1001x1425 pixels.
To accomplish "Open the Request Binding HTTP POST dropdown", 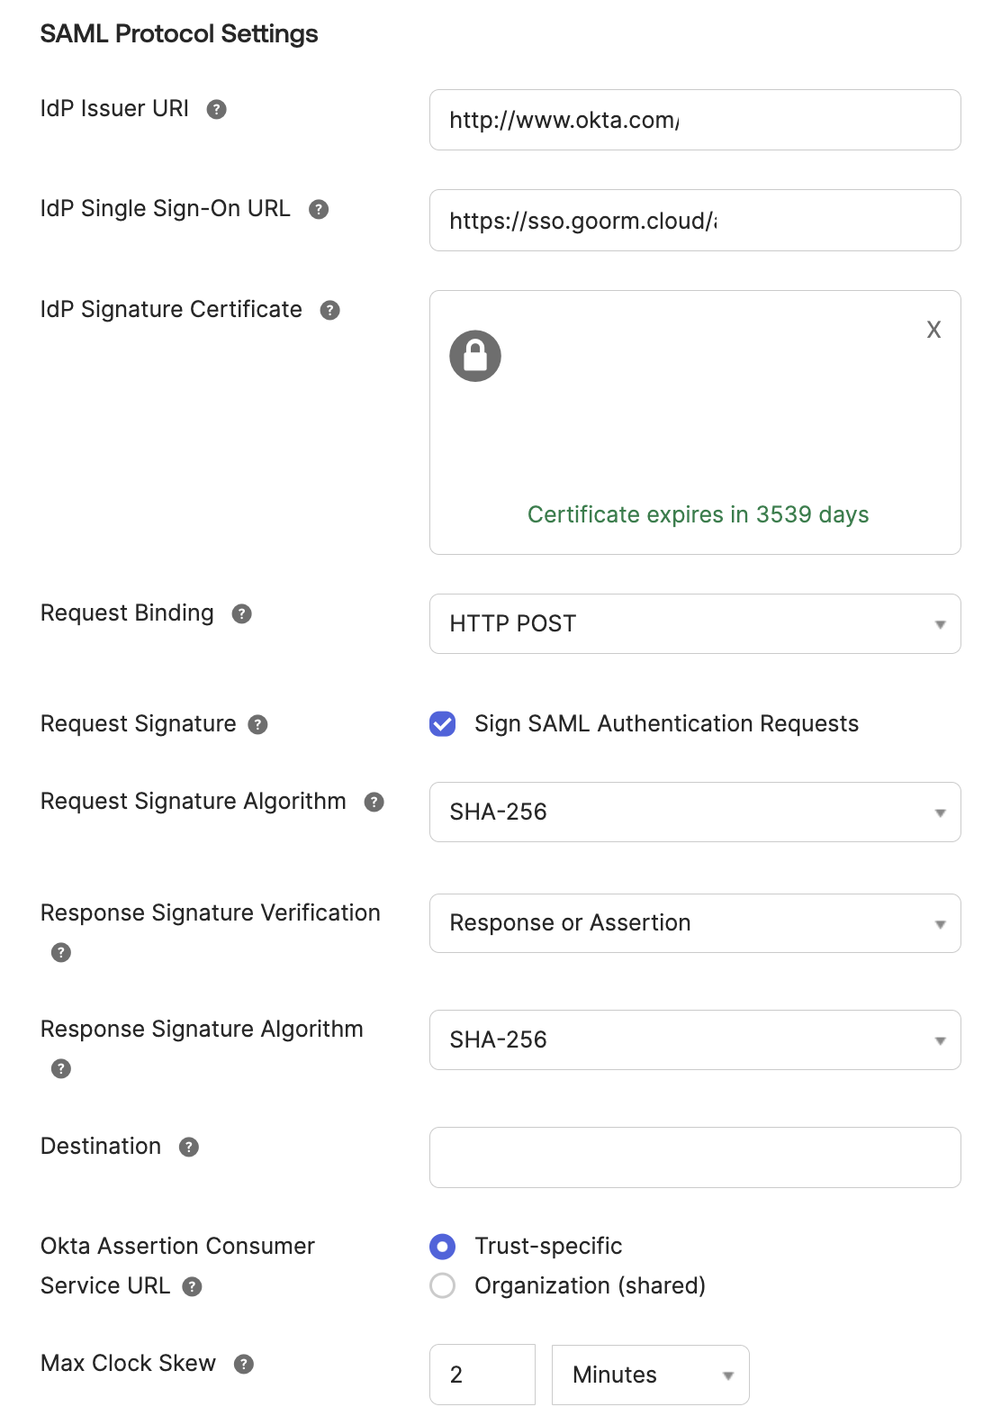I will coord(694,623).
